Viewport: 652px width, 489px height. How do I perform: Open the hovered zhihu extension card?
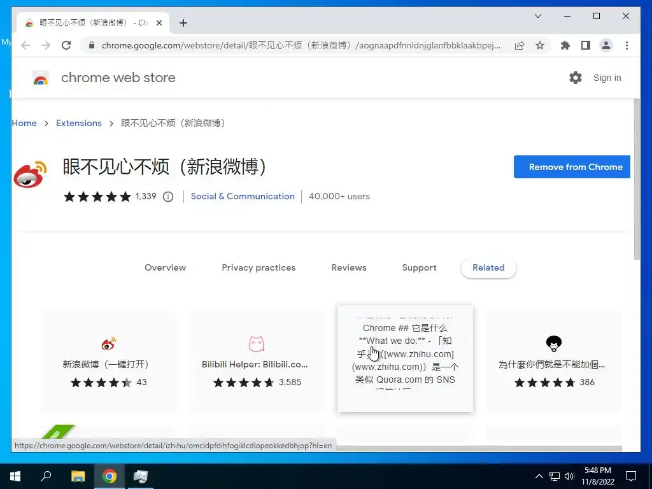pyautogui.click(x=405, y=358)
